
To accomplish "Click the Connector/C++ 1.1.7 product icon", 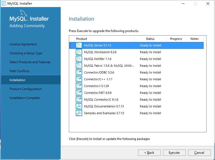I will pos(79,79).
